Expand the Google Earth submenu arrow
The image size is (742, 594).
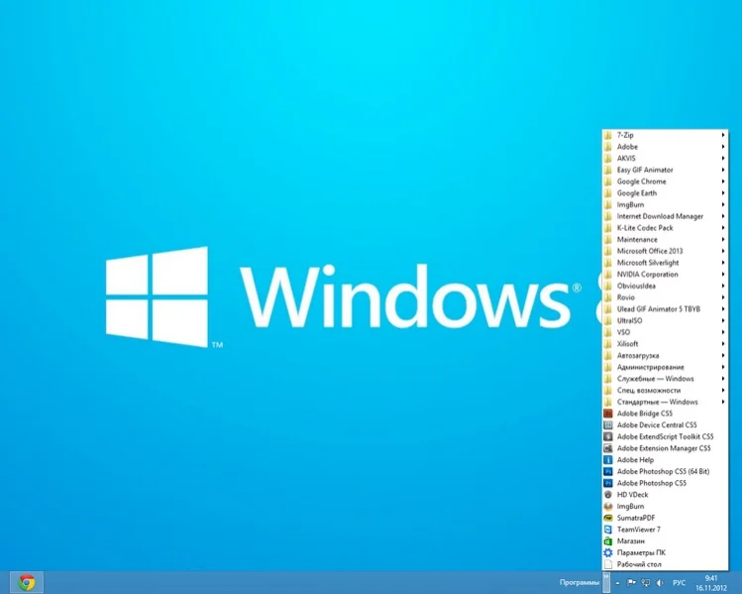[723, 193]
